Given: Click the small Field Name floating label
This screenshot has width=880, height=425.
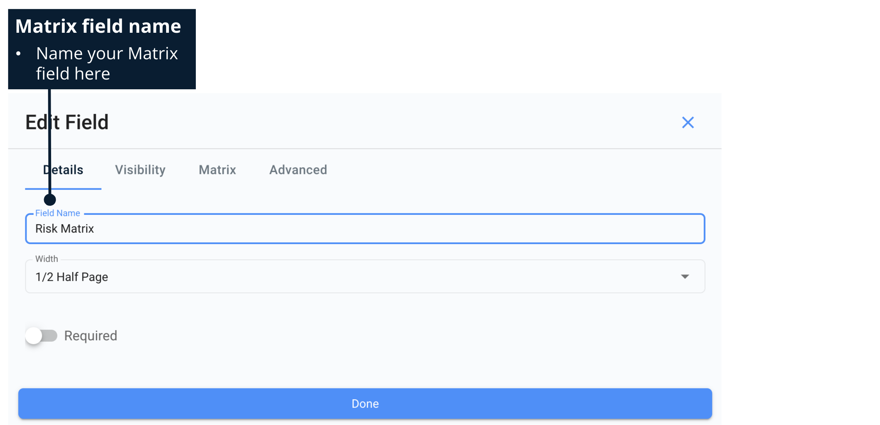Looking at the screenshot, I should [x=58, y=213].
